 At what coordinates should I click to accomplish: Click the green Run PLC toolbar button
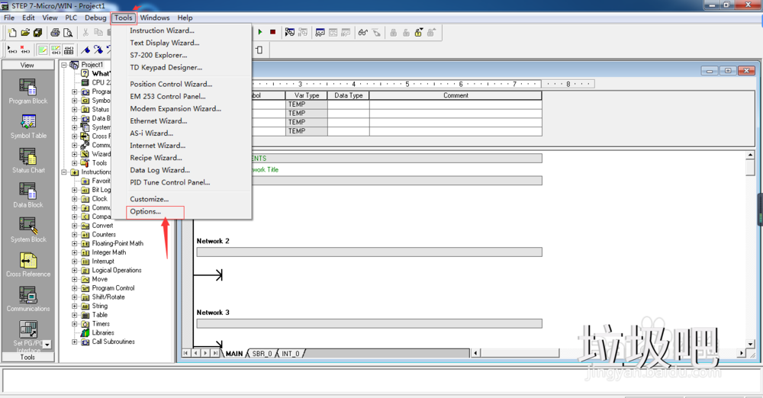[260, 33]
